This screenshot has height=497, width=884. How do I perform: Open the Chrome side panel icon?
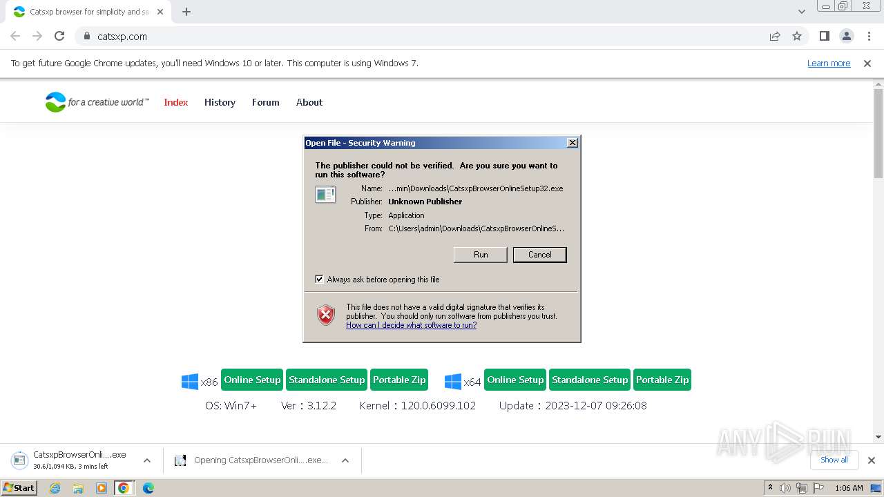pos(824,37)
